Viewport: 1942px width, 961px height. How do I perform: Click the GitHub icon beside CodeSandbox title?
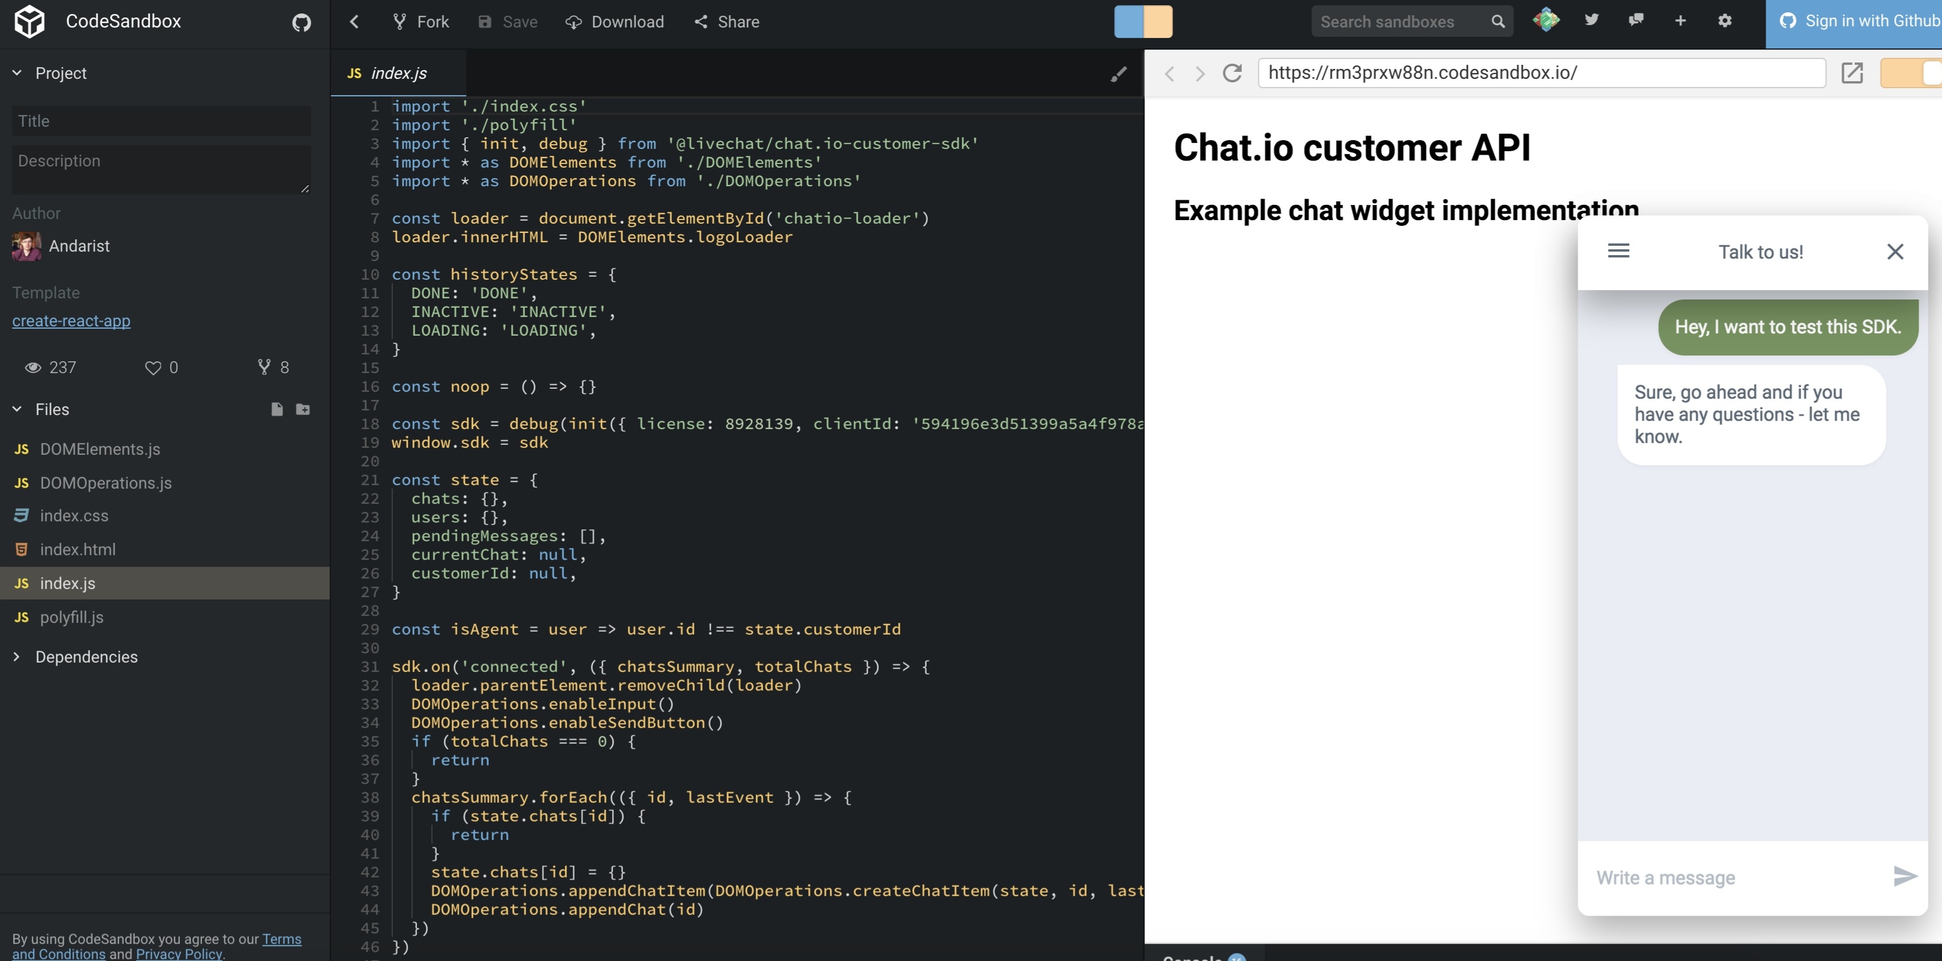pos(301,23)
